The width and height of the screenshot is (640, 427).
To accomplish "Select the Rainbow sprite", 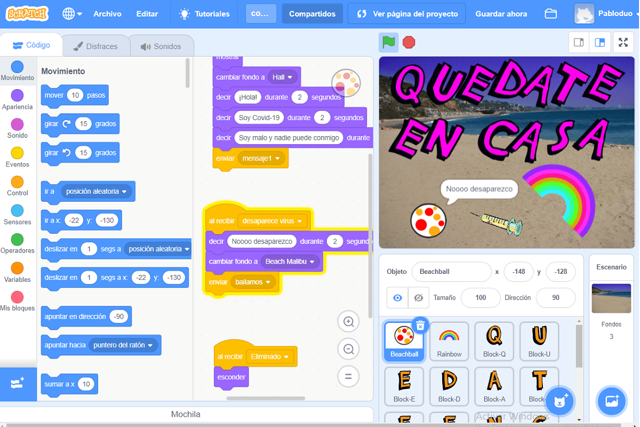I will coord(449,342).
